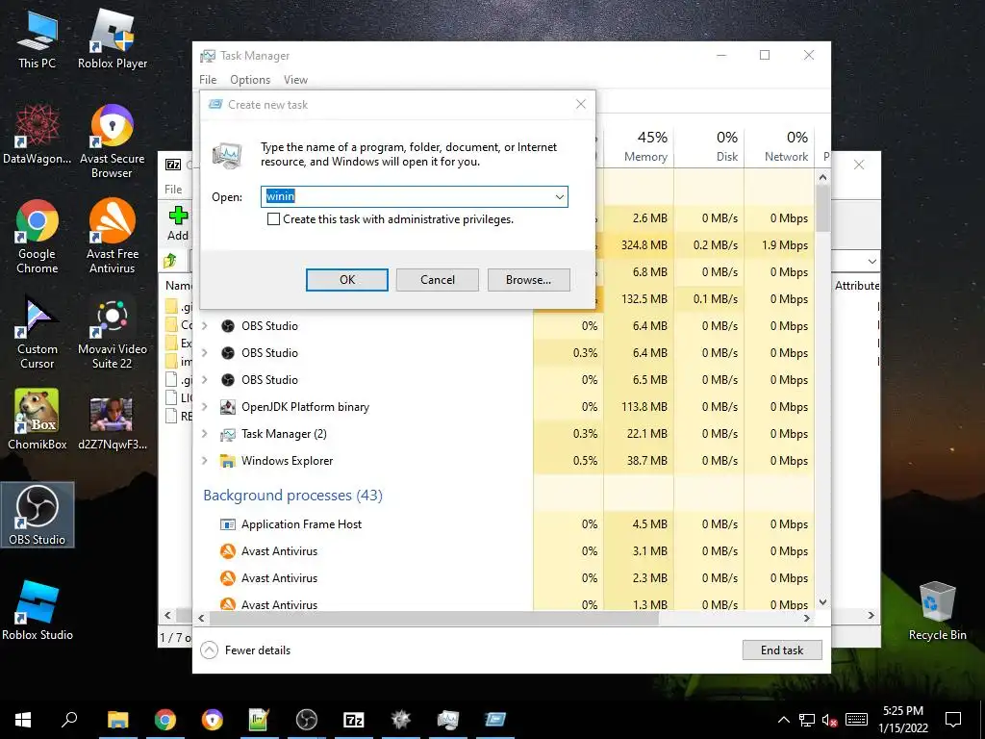Launch Avast Secure Browser desktop icon
Screen dimensions: 985x739
pyautogui.click(x=113, y=142)
